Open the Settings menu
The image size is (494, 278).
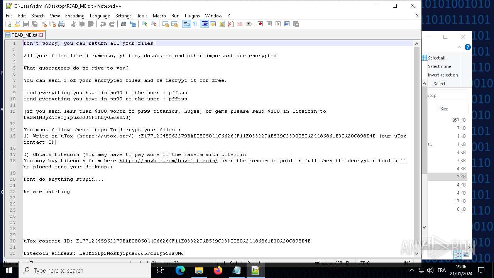click(x=123, y=16)
